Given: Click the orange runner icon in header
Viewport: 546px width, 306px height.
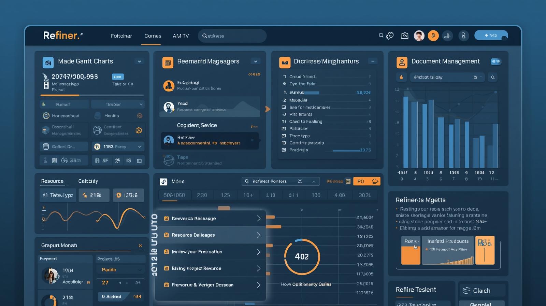Looking at the screenshot, I should [433, 36].
